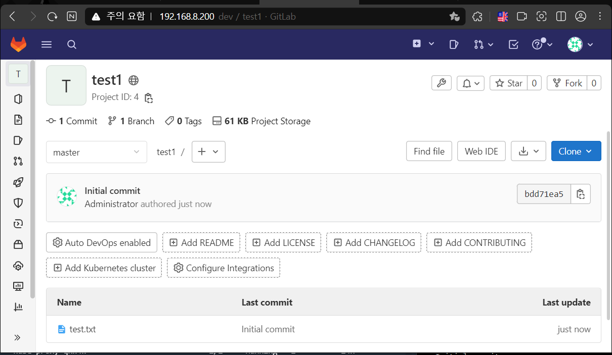Click Add CHANGELOG
Viewport: 612px width, 355px height.
(374, 242)
